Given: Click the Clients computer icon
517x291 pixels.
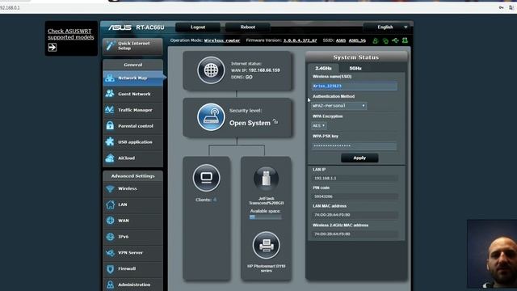Looking at the screenshot, I should [207, 178].
